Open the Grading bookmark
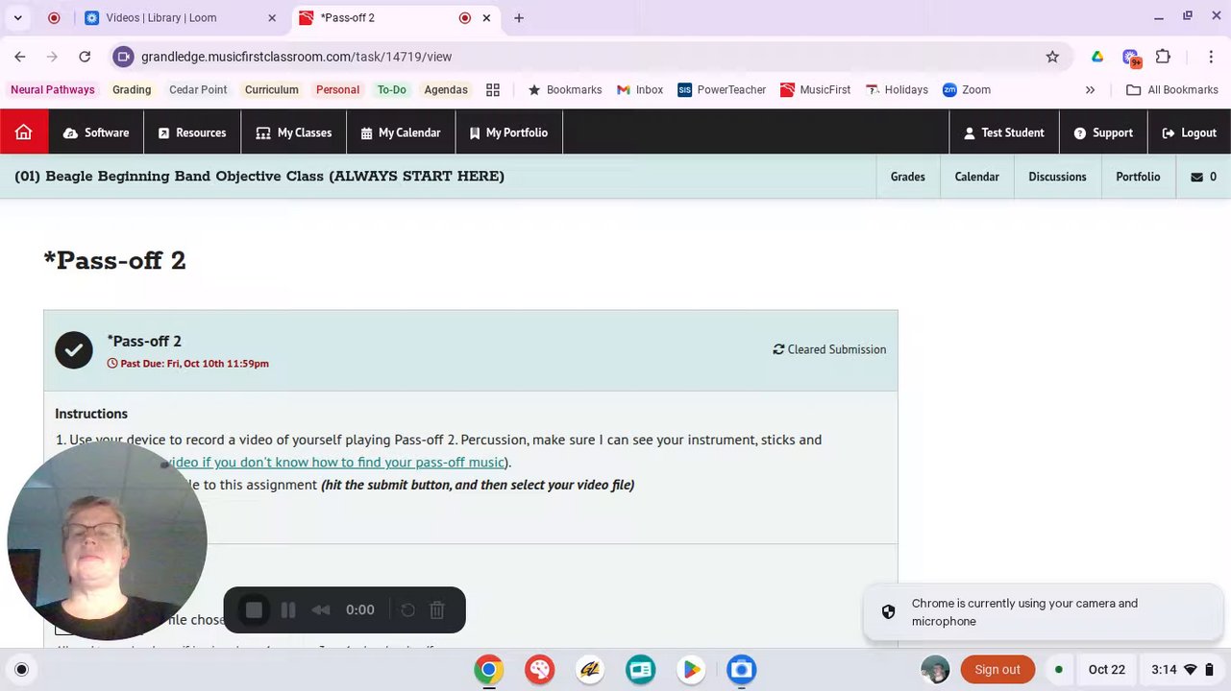The image size is (1231, 691). click(132, 89)
